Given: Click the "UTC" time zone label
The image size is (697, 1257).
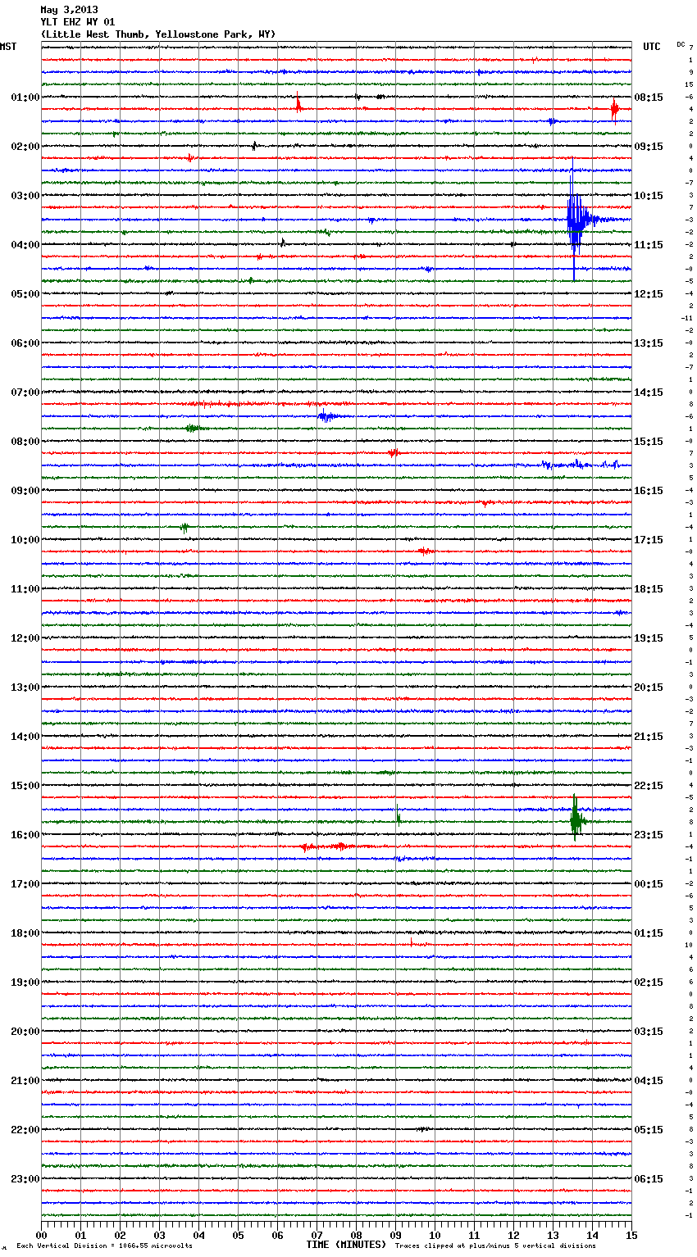Looking at the screenshot, I should pyautogui.click(x=651, y=47).
